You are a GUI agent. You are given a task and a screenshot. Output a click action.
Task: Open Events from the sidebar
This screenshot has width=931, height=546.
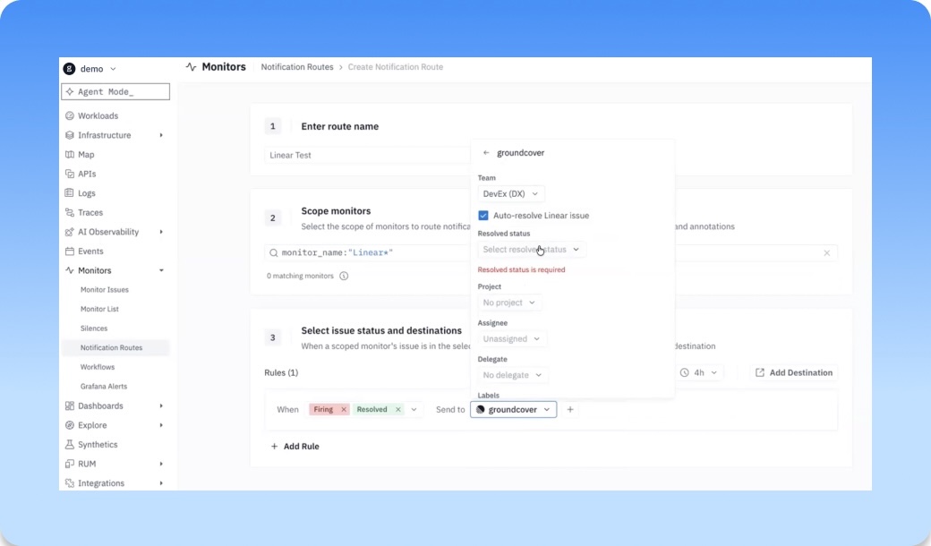pos(90,251)
